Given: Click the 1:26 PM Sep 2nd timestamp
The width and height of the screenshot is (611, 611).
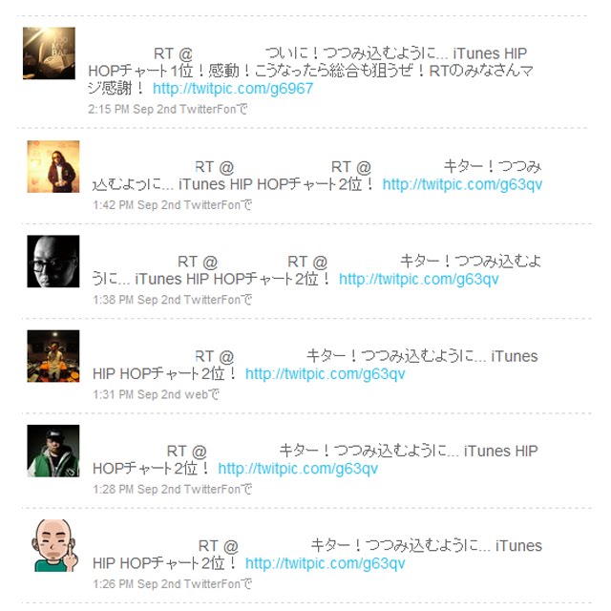Looking at the screenshot, I should pyautogui.click(x=137, y=583).
